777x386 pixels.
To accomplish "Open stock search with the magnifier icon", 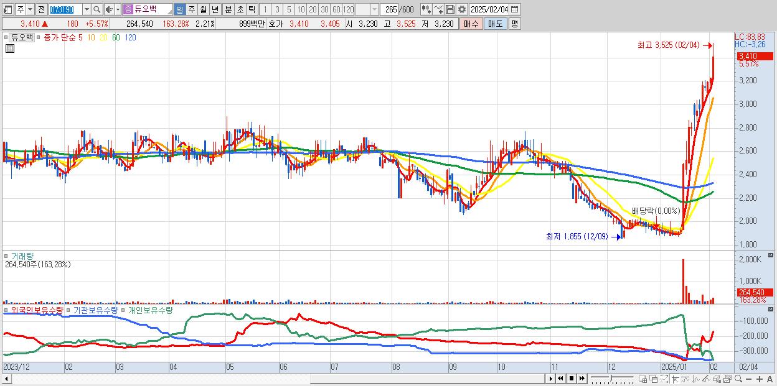I will (x=97, y=9).
